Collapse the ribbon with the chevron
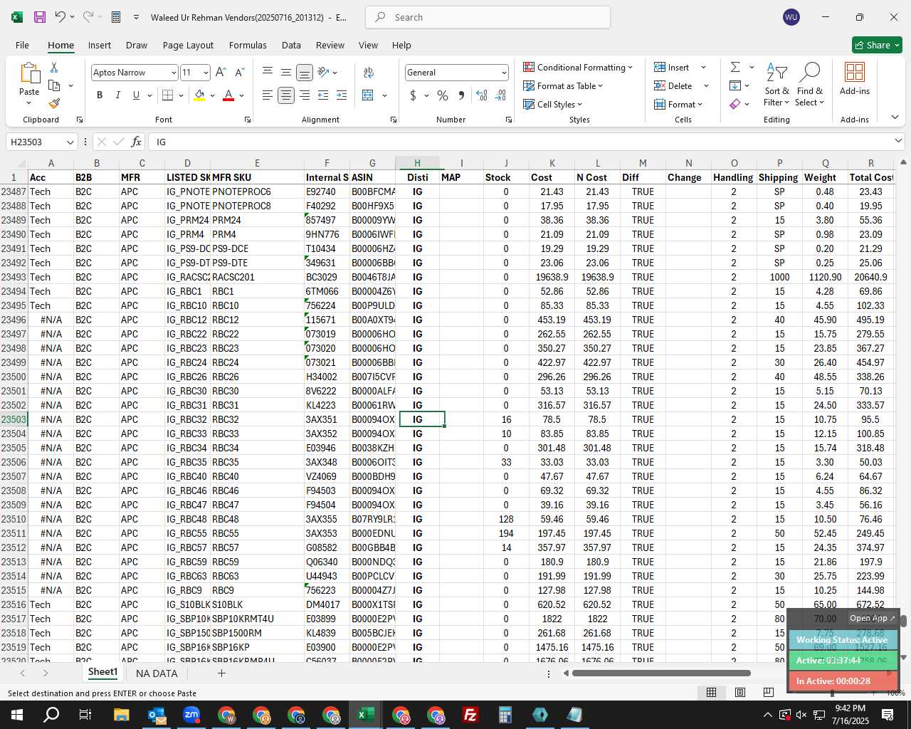The width and height of the screenshot is (911, 729). click(895, 117)
